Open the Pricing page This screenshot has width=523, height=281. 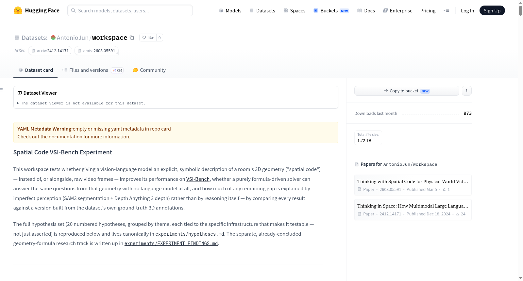[x=428, y=10]
